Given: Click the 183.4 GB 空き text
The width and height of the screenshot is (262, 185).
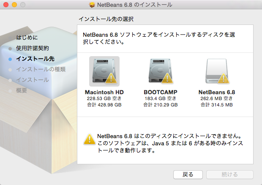Looking at the screenshot, I should click(161, 98).
